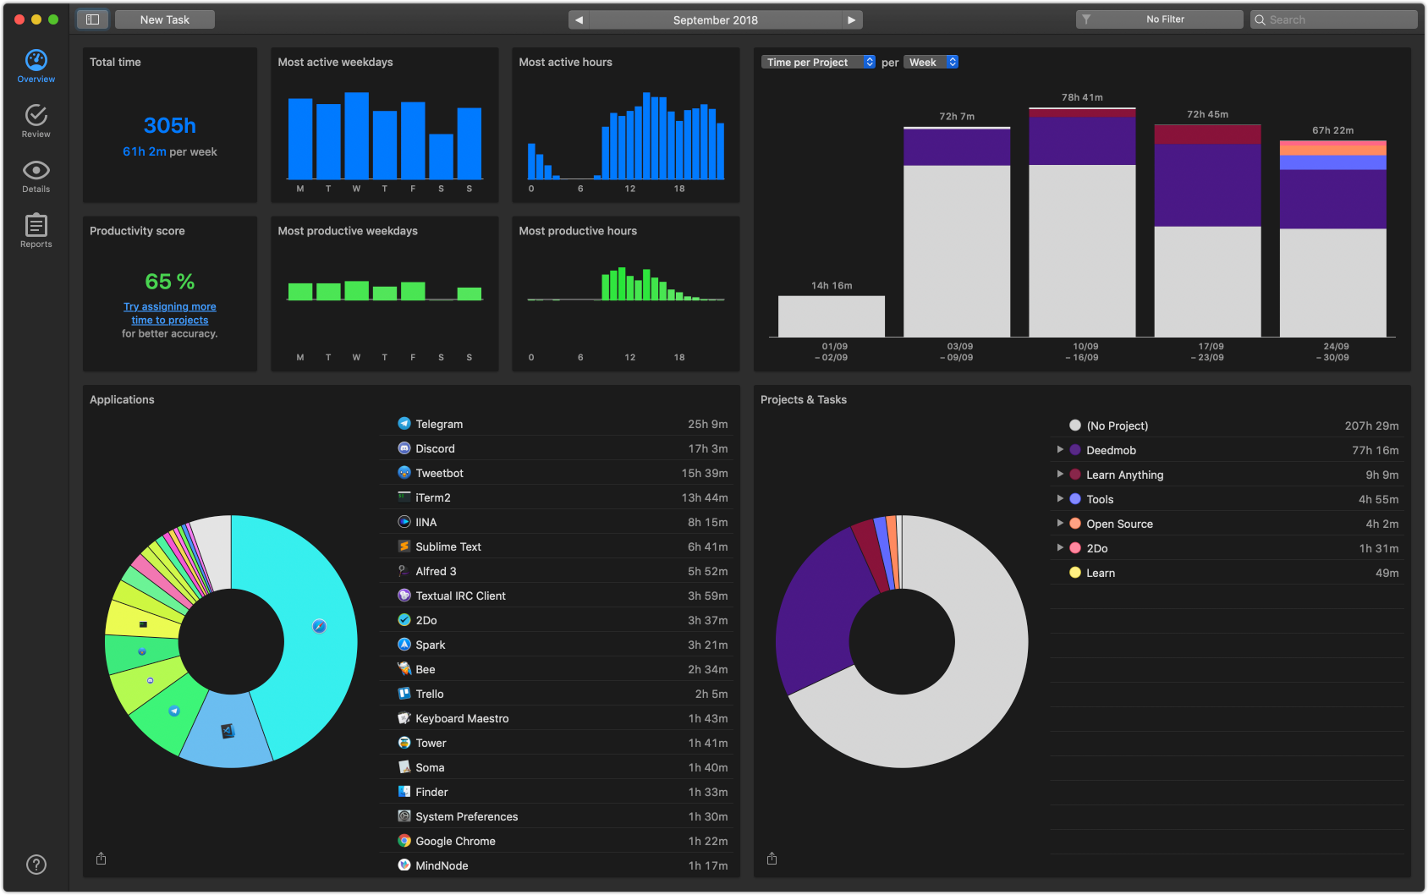
Task: Click the September 2018 date label
Action: pyautogui.click(x=716, y=19)
